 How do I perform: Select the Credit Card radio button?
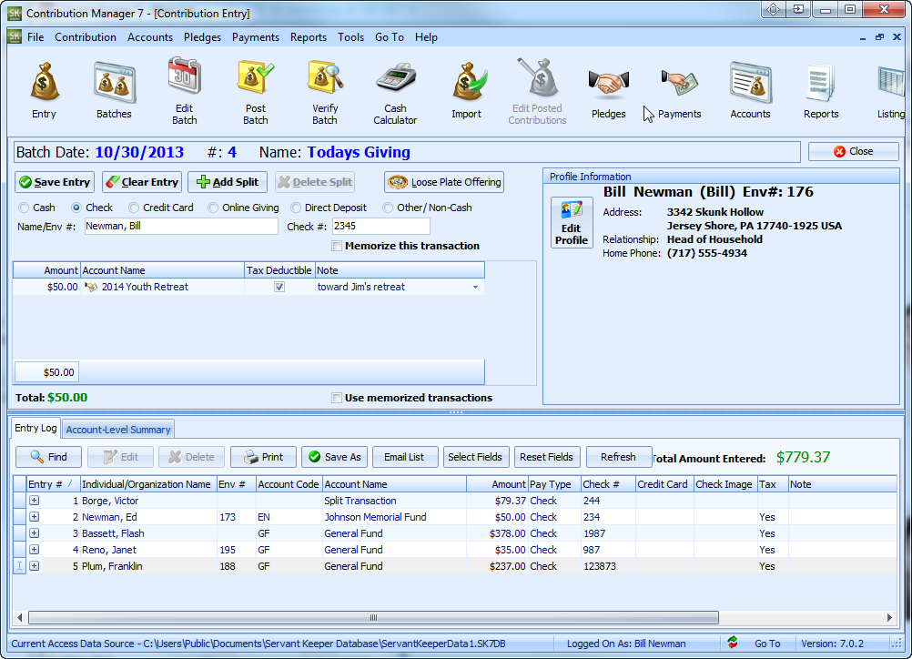coord(134,208)
